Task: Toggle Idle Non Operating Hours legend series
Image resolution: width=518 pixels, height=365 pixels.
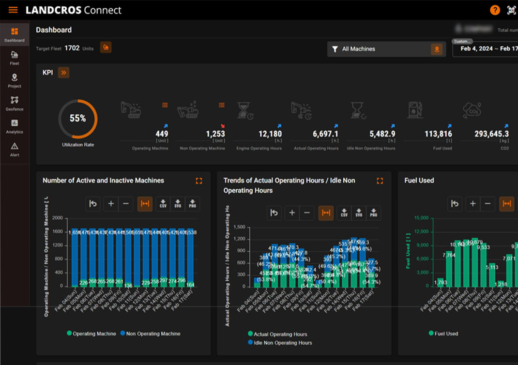Action: tap(280, 343)
